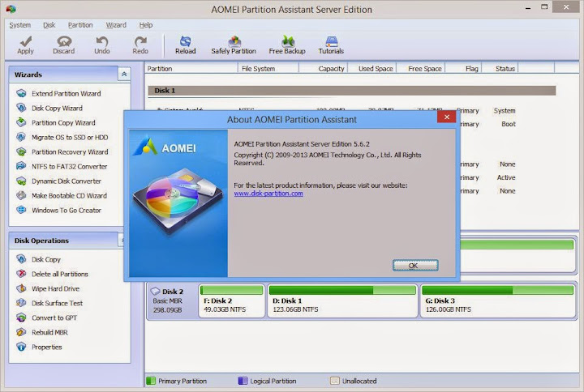Click OK in the About dialog

pos(415,265)
